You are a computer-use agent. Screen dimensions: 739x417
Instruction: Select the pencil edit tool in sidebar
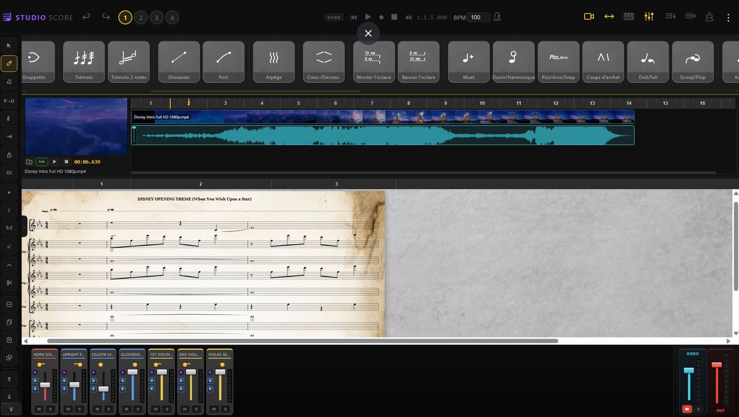[9, 63]
